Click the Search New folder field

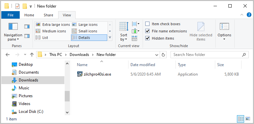[207, 55]
